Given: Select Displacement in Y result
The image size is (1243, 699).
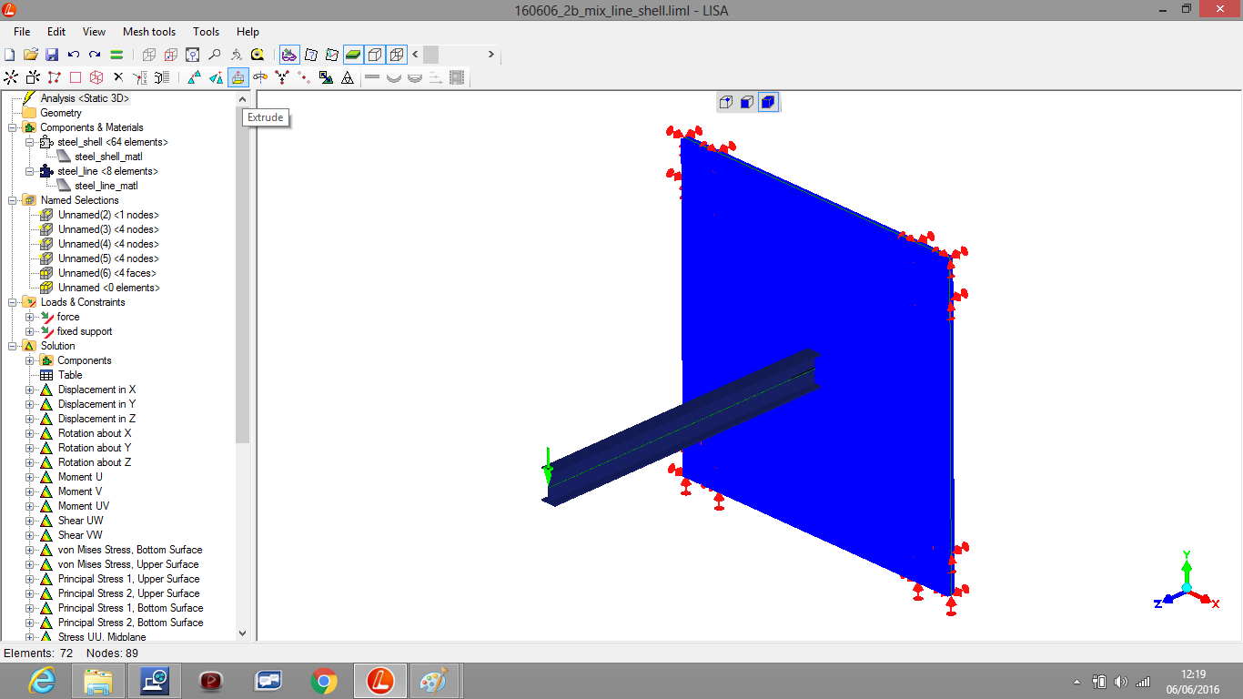Looking at the screenshot, I should point(96,404).
